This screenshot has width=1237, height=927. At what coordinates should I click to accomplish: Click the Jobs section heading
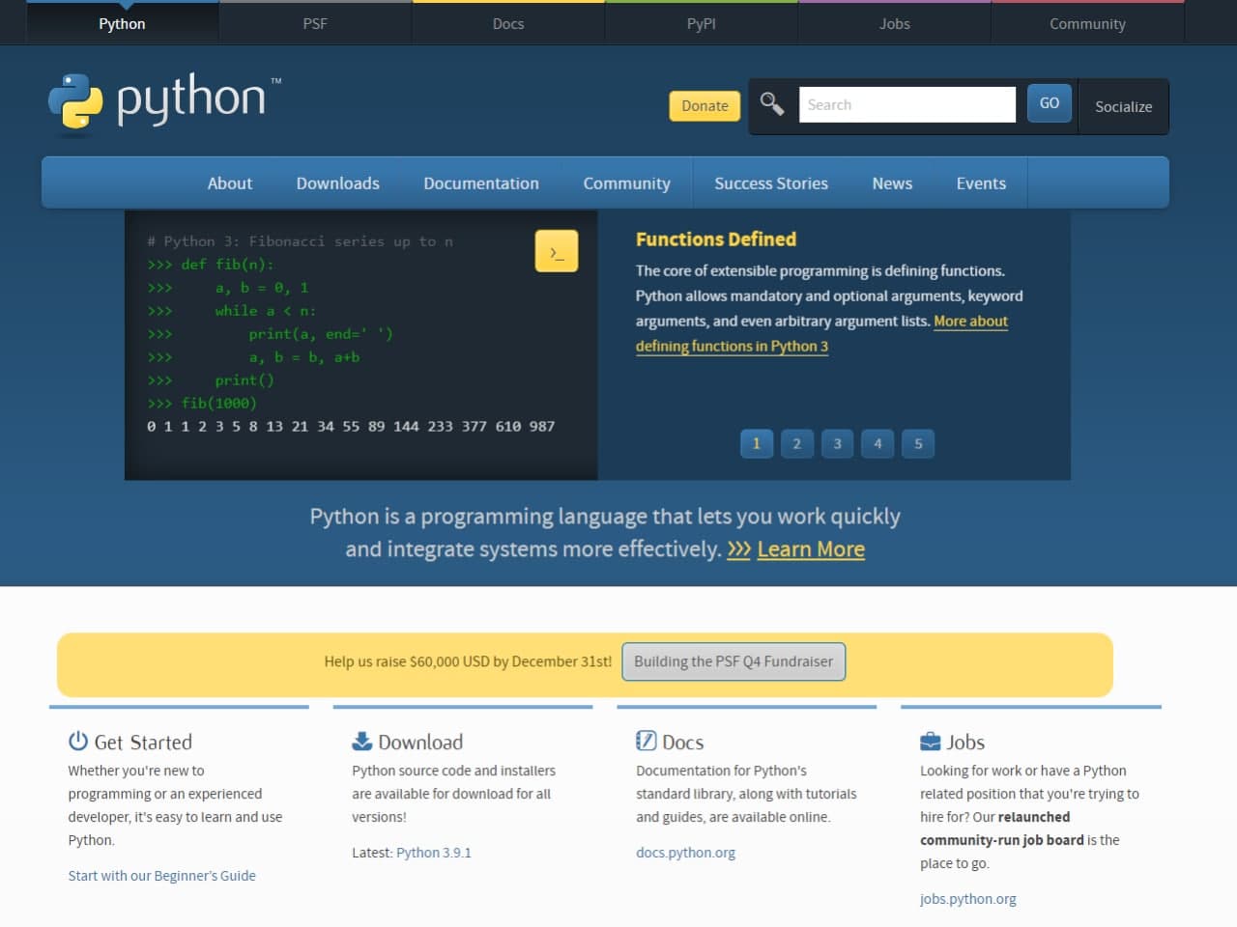pyautogui.click(x=965, y=742)
